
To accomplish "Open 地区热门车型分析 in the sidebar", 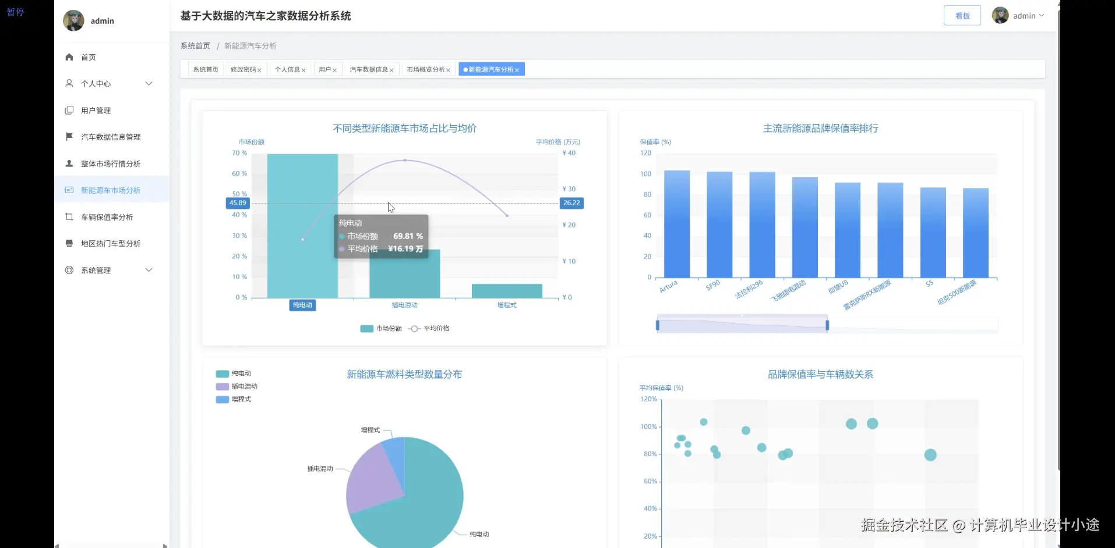I will tap(112, 243).
